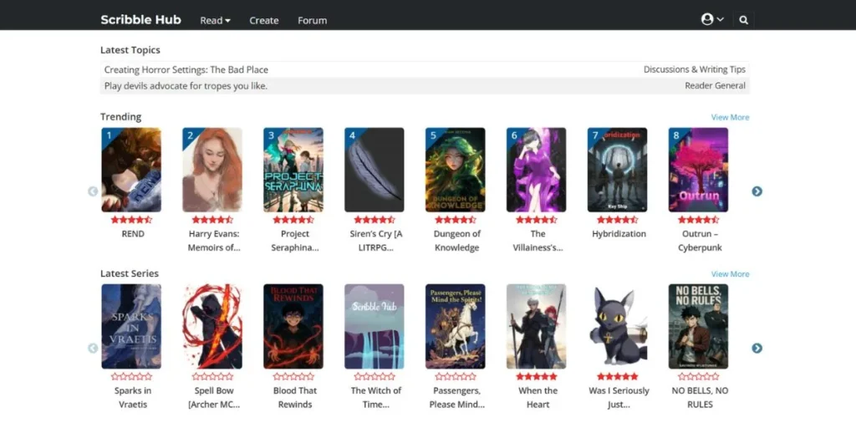Image resolution: width=856 pixels, height=428 pixels.
Task: Click the Spell Bow [Archer MC title
Action: [x=214, y=397]
